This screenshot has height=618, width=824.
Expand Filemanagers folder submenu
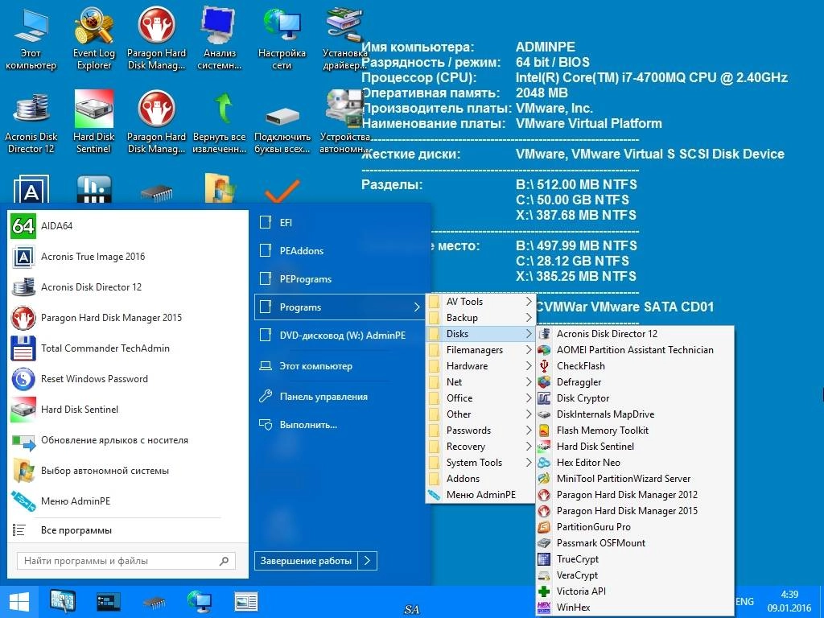(x=480, y=350)
